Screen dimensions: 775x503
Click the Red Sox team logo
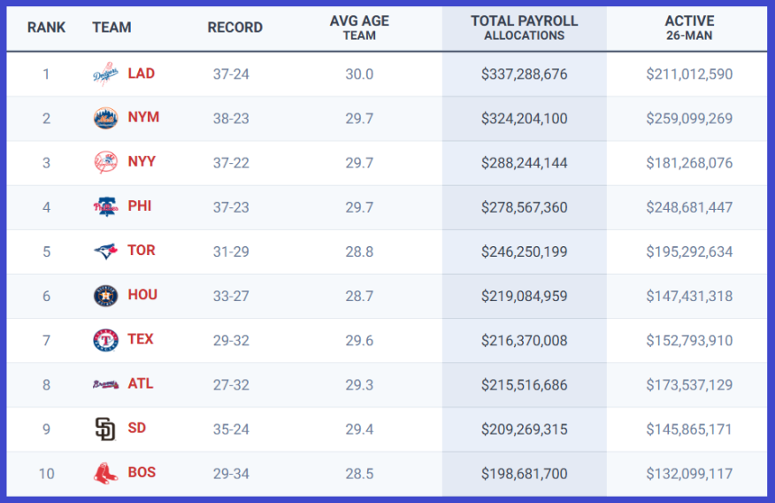click(x=106, y=473)
